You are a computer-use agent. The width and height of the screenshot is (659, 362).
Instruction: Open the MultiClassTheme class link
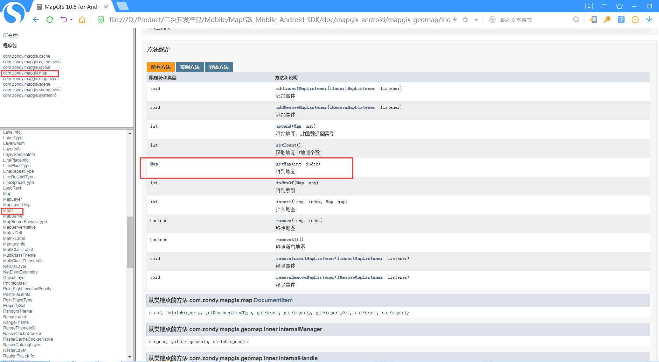19,255
